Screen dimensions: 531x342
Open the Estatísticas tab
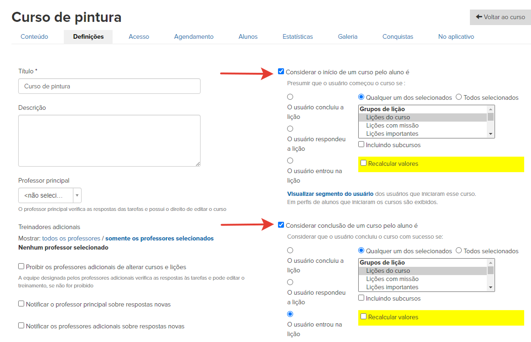(298, 36)
